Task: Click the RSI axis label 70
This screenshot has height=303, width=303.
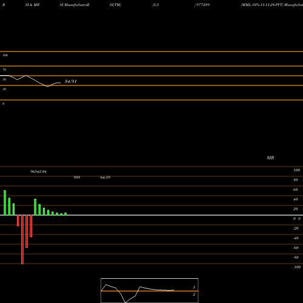Action: pos(4,70)
